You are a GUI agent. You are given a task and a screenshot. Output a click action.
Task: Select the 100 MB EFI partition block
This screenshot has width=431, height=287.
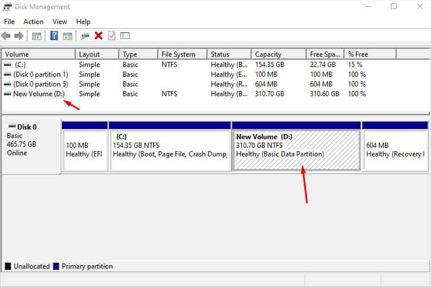click(x=85, y=147)
